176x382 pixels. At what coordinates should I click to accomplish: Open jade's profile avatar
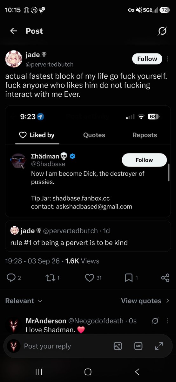(14, 59)
